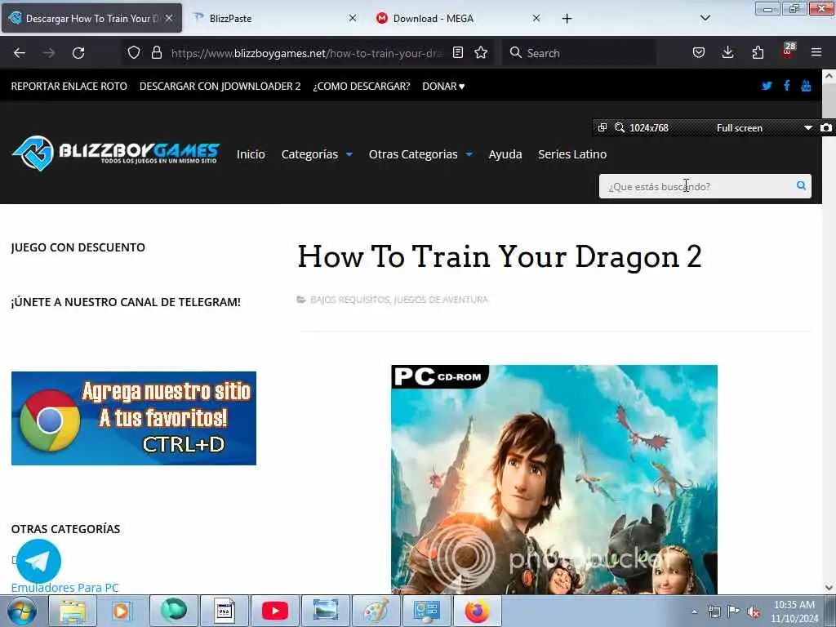This screenshot has width=836, height=627.
Task: Open the Emuladores Para PC link
Action: (64, 588)
